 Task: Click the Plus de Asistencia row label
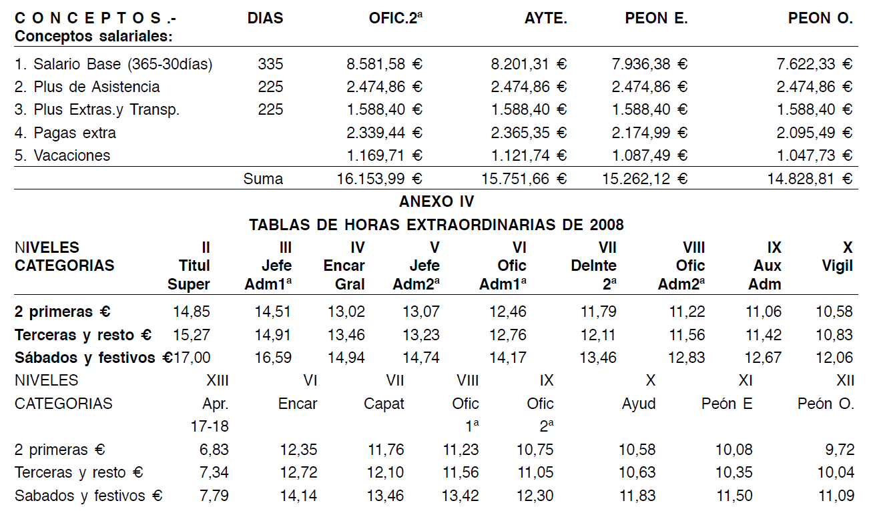(x=87, y=87)
